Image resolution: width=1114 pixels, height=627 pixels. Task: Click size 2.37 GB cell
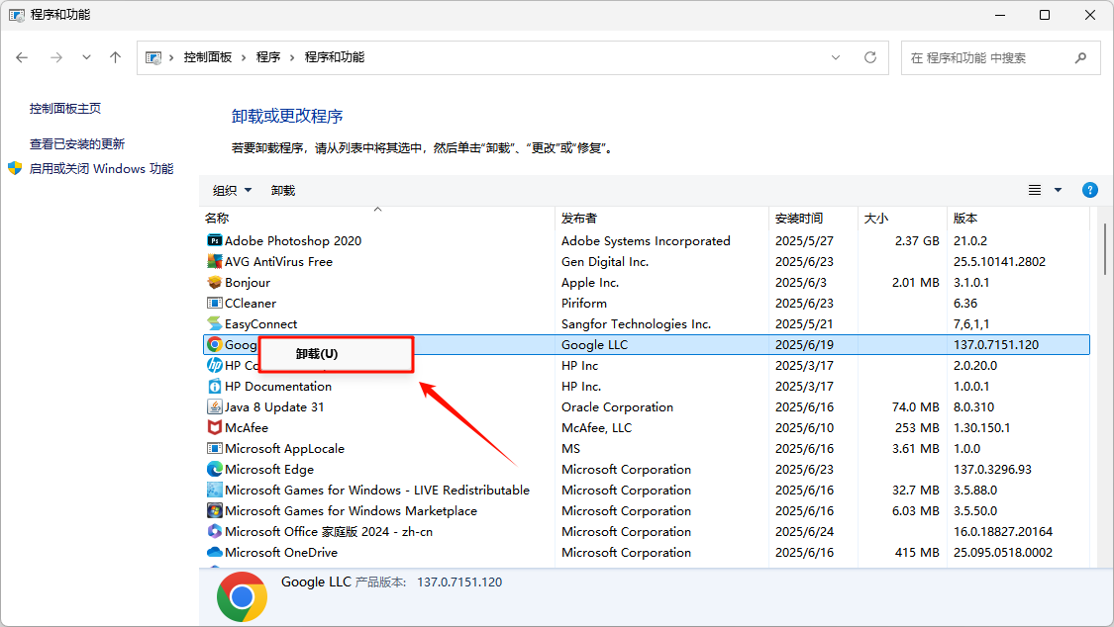click(917, 240)
